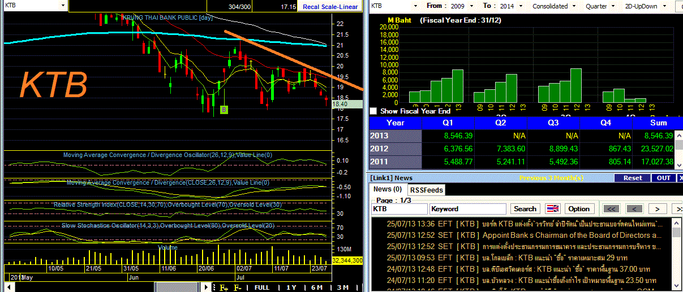Click the Previous 3 Month(s) label
The height and width of the screenshot is (292, 683).
(x=551, y=178)
